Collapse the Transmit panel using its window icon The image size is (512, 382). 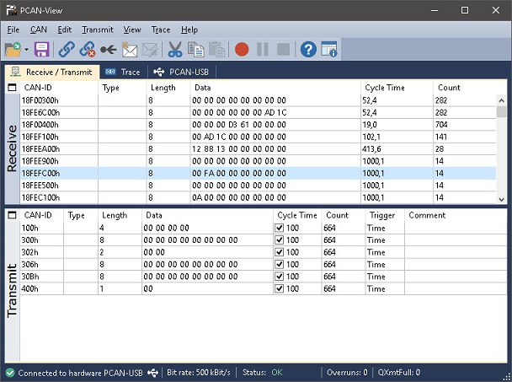click(12, 215)
